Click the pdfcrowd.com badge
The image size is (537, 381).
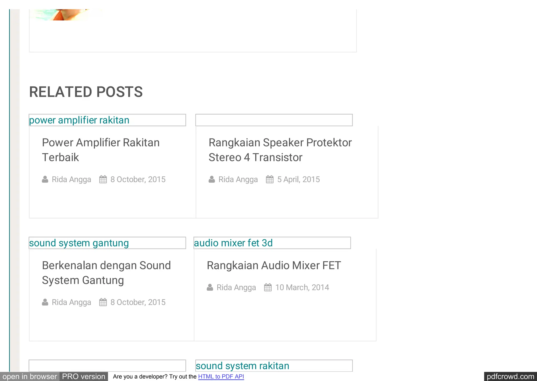(510, 377)
